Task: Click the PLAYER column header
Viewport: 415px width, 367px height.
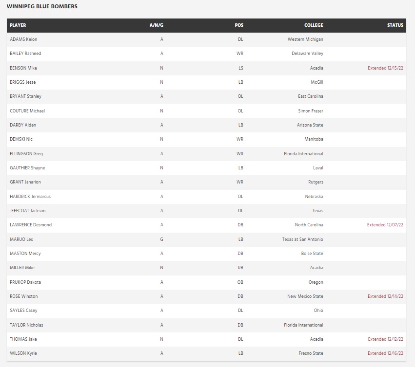Action: [18, 25]
